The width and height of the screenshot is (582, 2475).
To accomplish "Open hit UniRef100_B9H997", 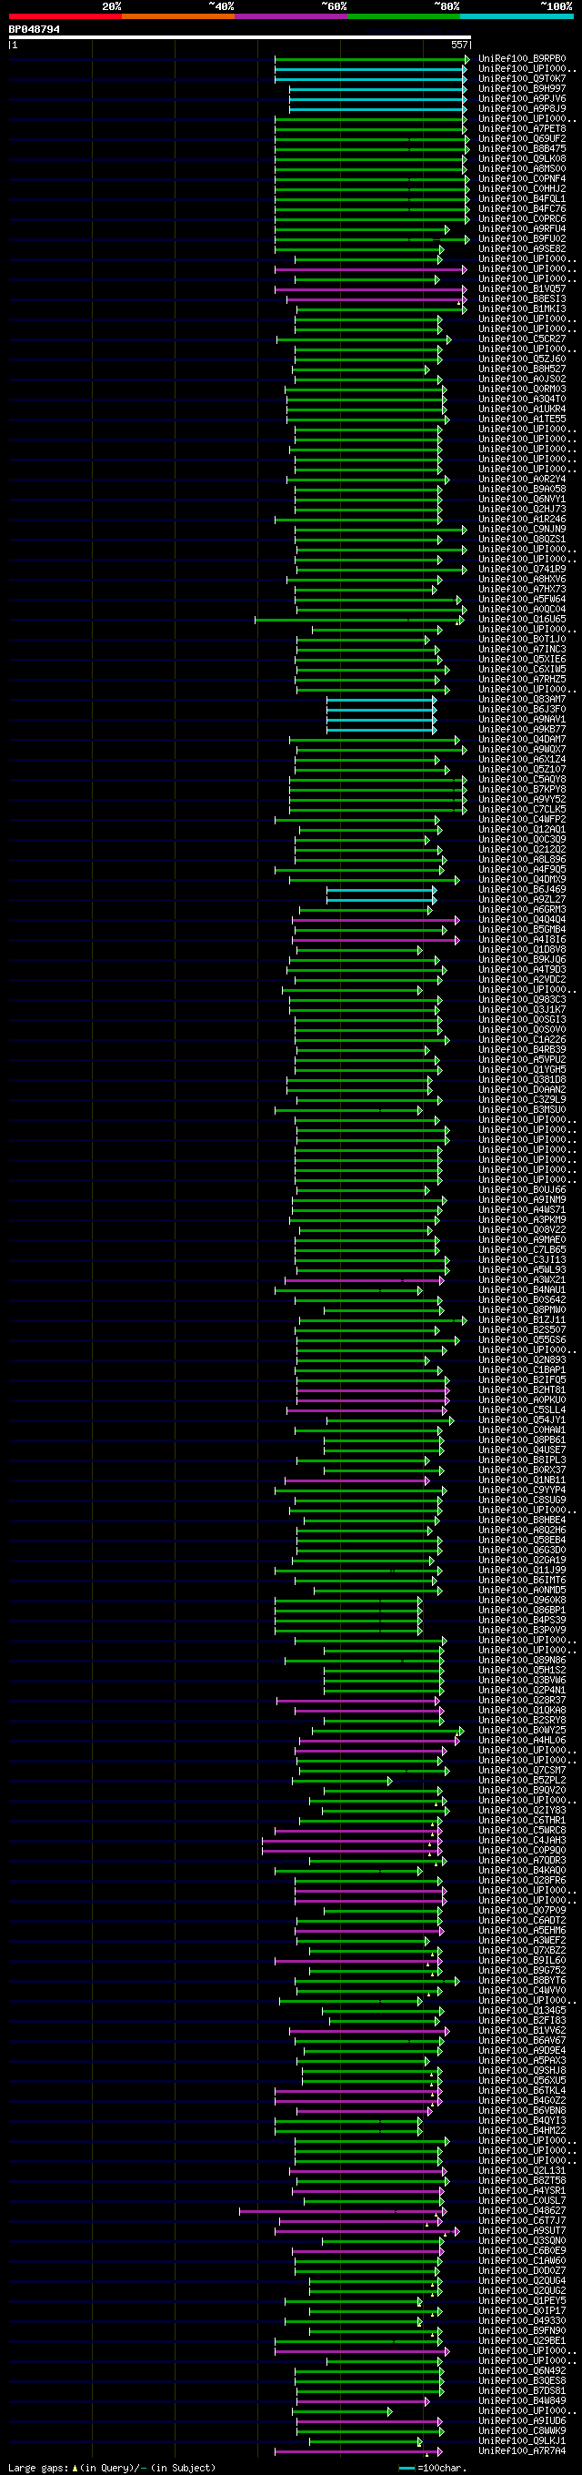I will (x=523, y=88).
